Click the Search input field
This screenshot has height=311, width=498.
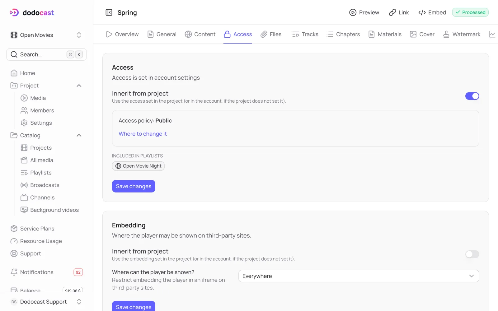point(46,54)
